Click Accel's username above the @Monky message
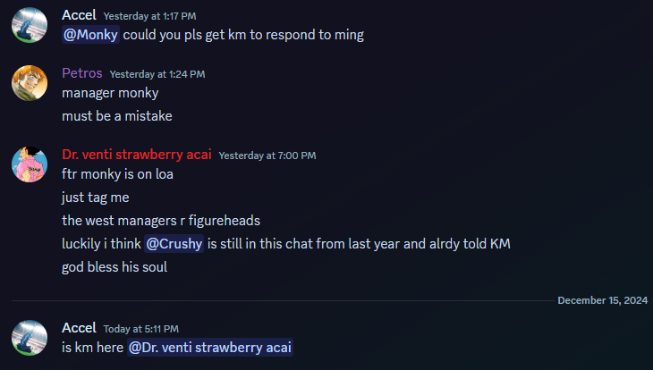 point(80,15)
